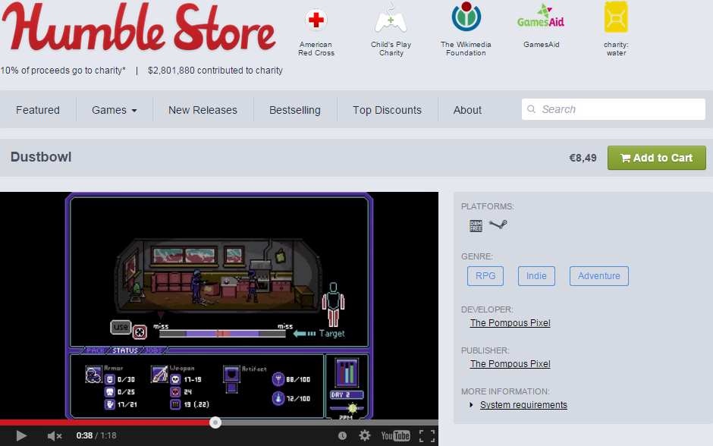Click the cart icon in Add to Cart
Screen dimensions: 713x446
tap(626, 158)
